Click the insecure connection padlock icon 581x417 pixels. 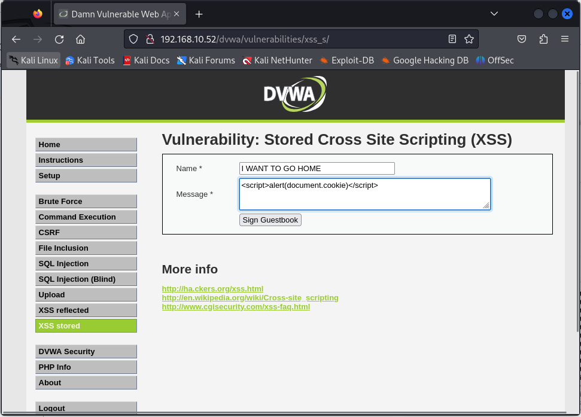[150, 39]
